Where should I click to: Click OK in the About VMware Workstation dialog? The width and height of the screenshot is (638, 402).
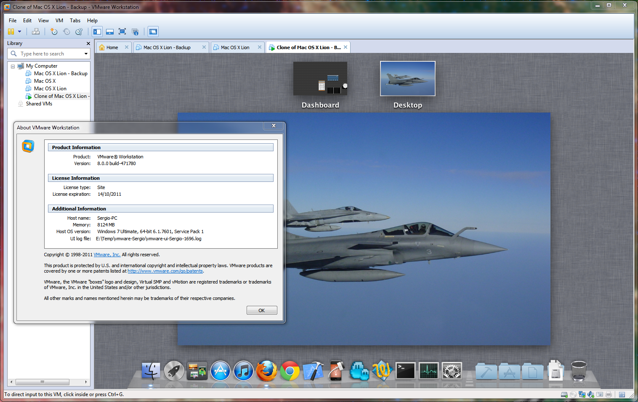(x=262, y=310)
